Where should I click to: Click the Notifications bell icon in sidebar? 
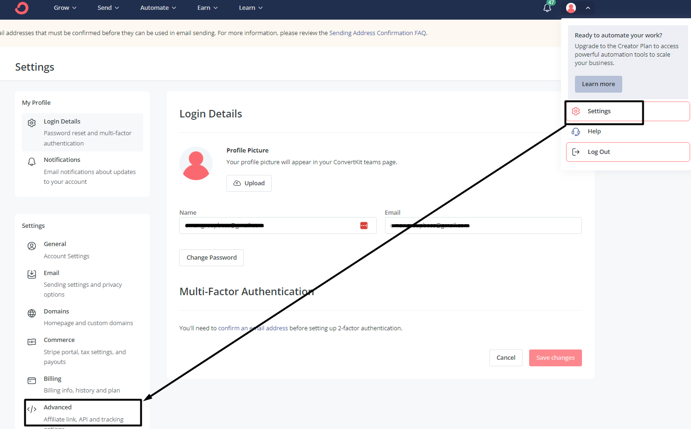pyautogui.click(x=32, y=162)
